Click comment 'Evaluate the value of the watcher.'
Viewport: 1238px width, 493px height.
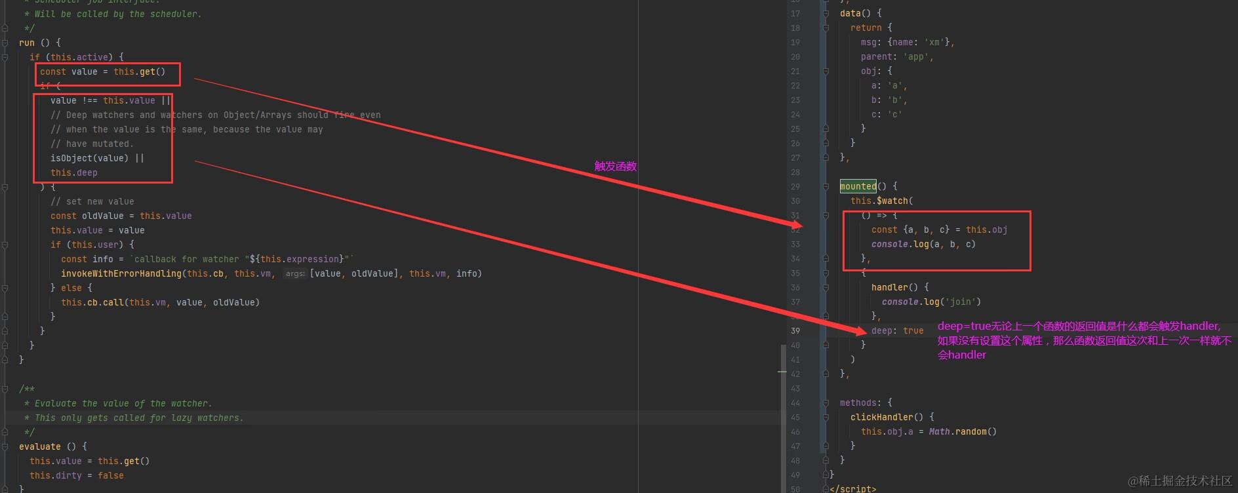(x=123, y=403)
